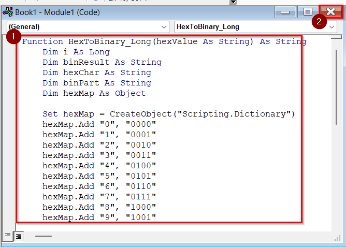Click line hexMap.Add "5", "0101"
346x247 pixels.
(x=99, y=177)
